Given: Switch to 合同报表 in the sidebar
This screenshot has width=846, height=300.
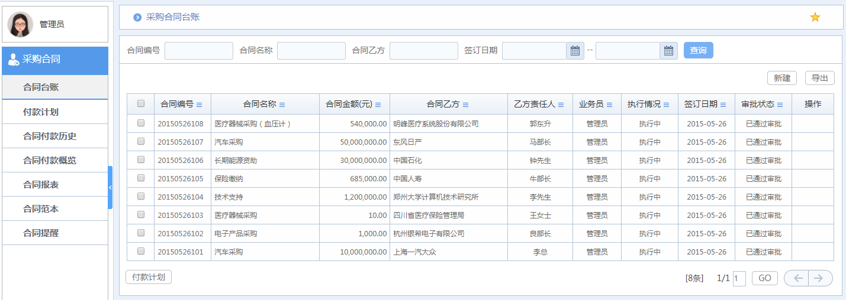Looking at the screenshot, I should coord(41,184).
